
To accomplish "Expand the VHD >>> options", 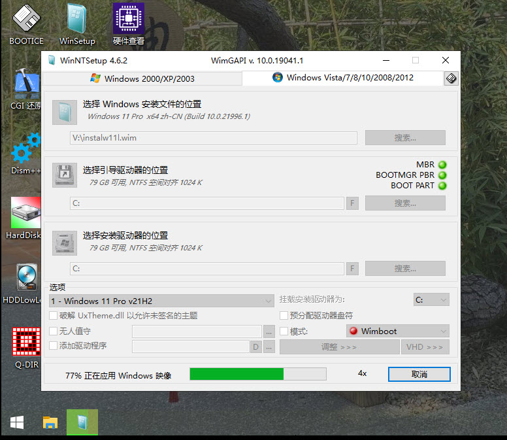I will pos(425,347).
